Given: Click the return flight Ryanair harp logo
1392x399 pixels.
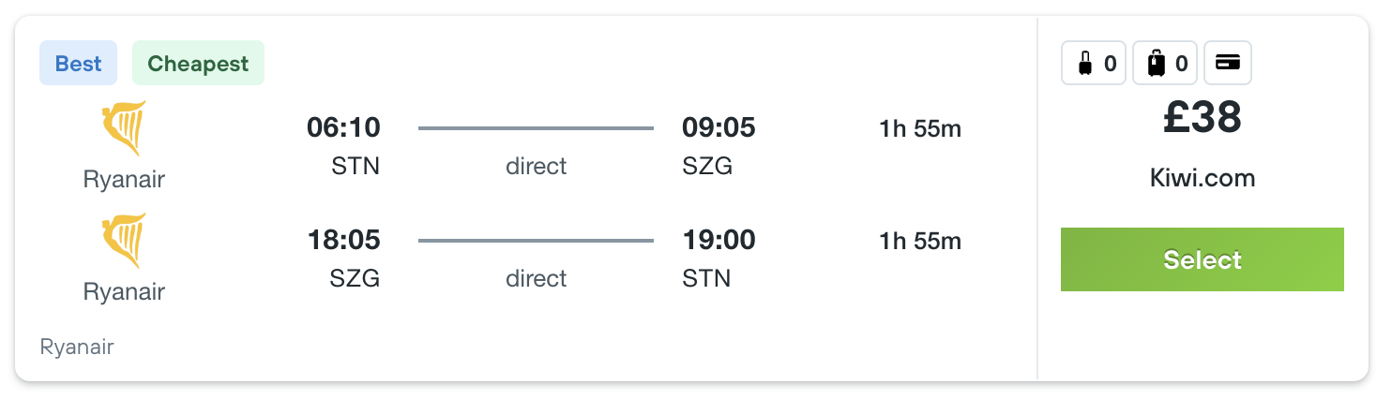Looking at the screenshot, I should tap(124, 241).
